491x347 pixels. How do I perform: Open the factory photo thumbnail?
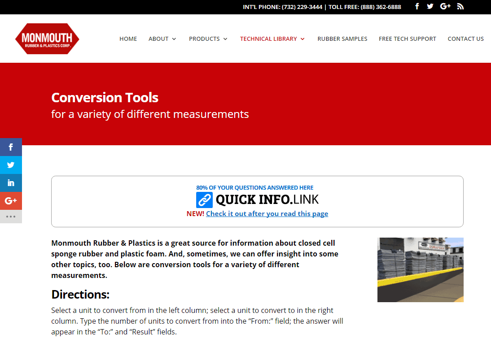(x=420, y=269)
